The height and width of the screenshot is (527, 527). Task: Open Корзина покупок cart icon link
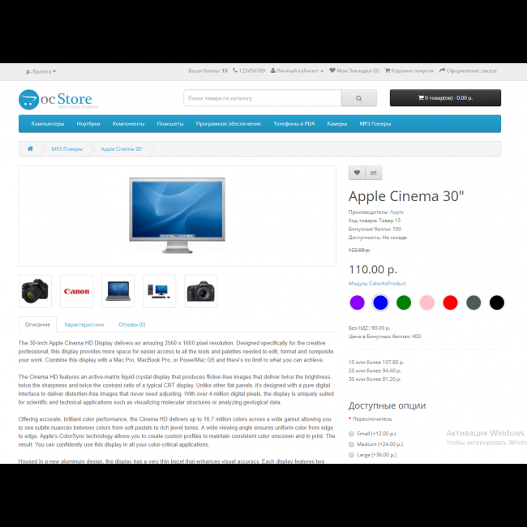409,71
